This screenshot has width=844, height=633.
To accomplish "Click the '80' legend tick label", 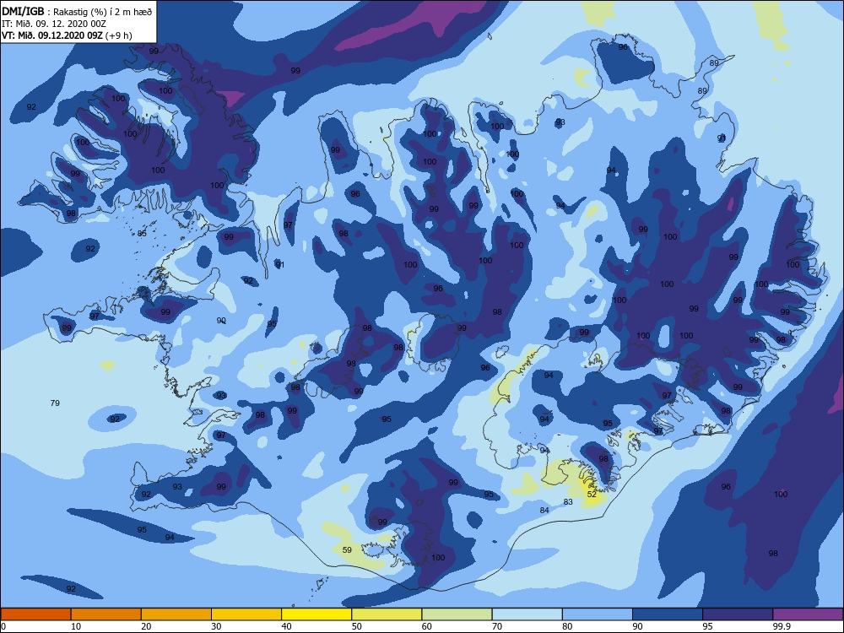I will point(567,626).
